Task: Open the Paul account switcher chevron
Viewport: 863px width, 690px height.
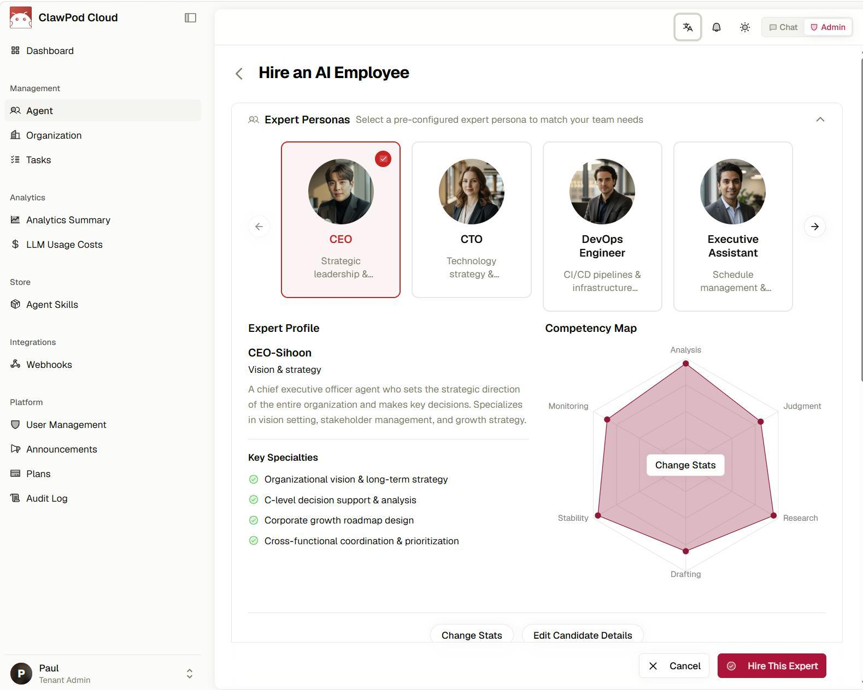Action: coord(190,674)
